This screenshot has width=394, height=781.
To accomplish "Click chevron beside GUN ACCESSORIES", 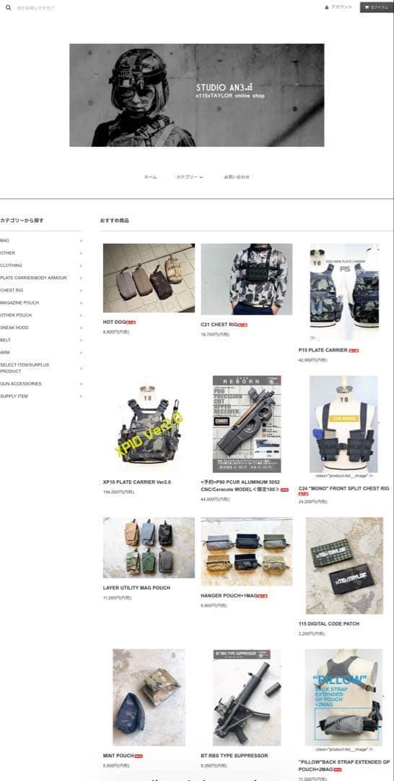I will pyautogui.click(x=81, y=384).
